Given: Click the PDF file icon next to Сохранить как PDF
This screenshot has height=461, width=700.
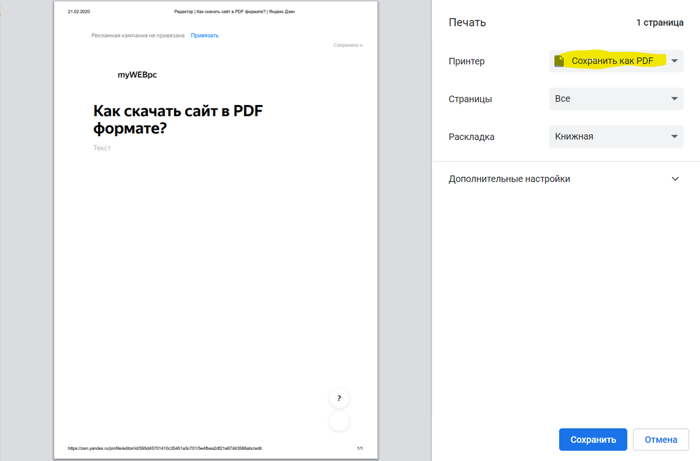Looking at the screenshot, I should click(559, 61).
